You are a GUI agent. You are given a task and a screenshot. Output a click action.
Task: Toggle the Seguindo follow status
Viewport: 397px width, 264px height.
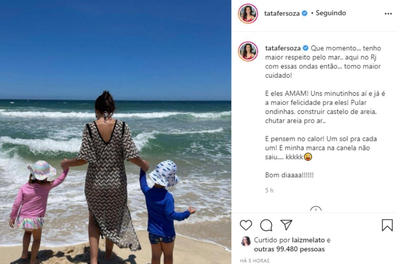click(x=331, y=13)
